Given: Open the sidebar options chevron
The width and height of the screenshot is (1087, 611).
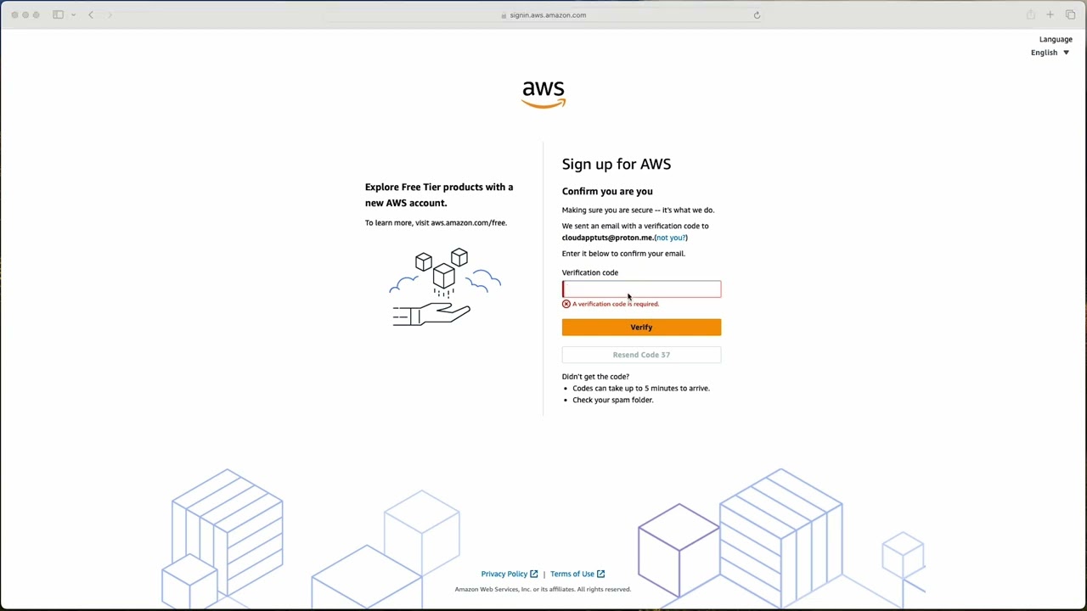Looking at the screenshot, I should click(74, 15).
